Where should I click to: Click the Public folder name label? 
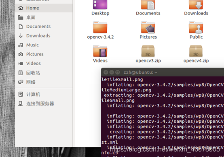[196, 37]
